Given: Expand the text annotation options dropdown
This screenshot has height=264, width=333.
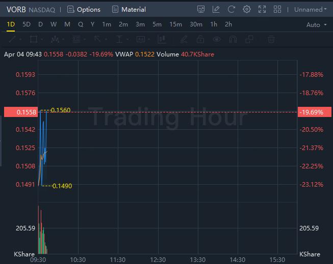Looking at the screenshot, I should tap(149, 39).
